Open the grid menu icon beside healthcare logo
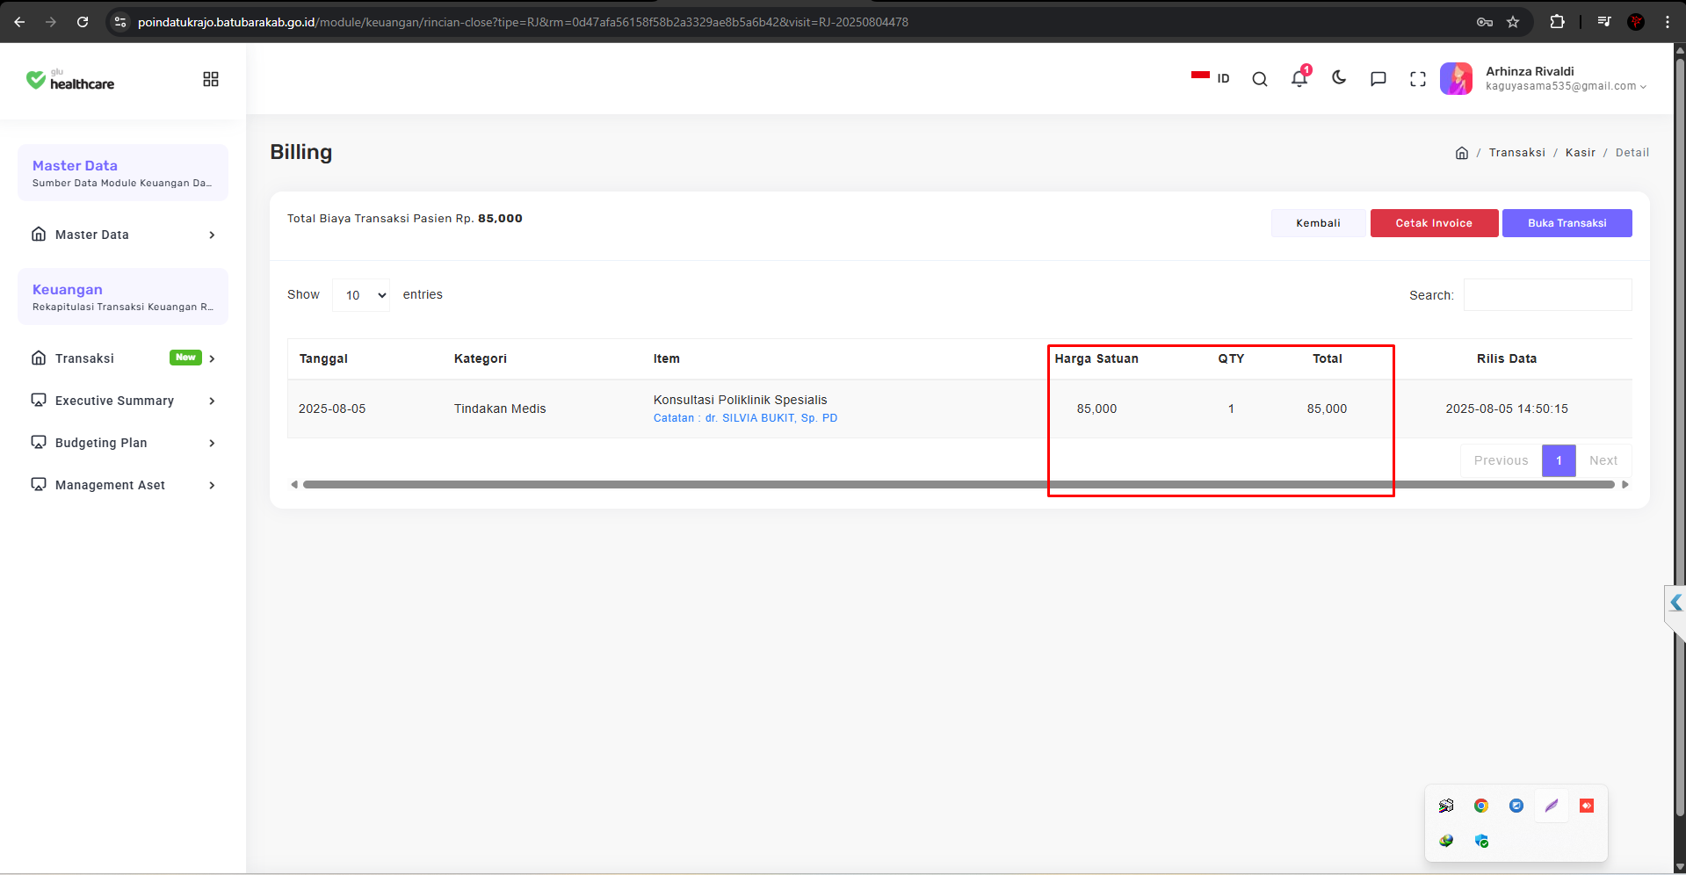The width and height of the screenshot is (1686, 875). (x=211, y=79)
